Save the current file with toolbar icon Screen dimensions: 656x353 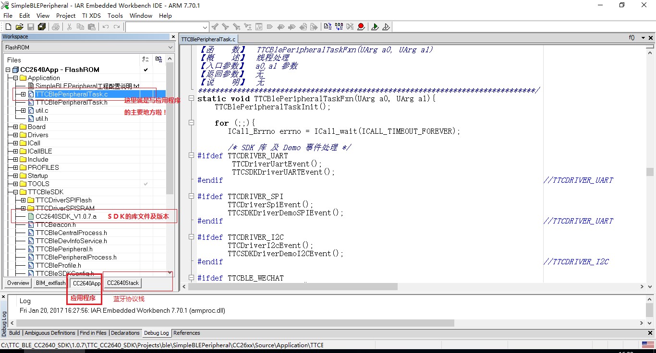pyautogui.click(x=30, y=27)
